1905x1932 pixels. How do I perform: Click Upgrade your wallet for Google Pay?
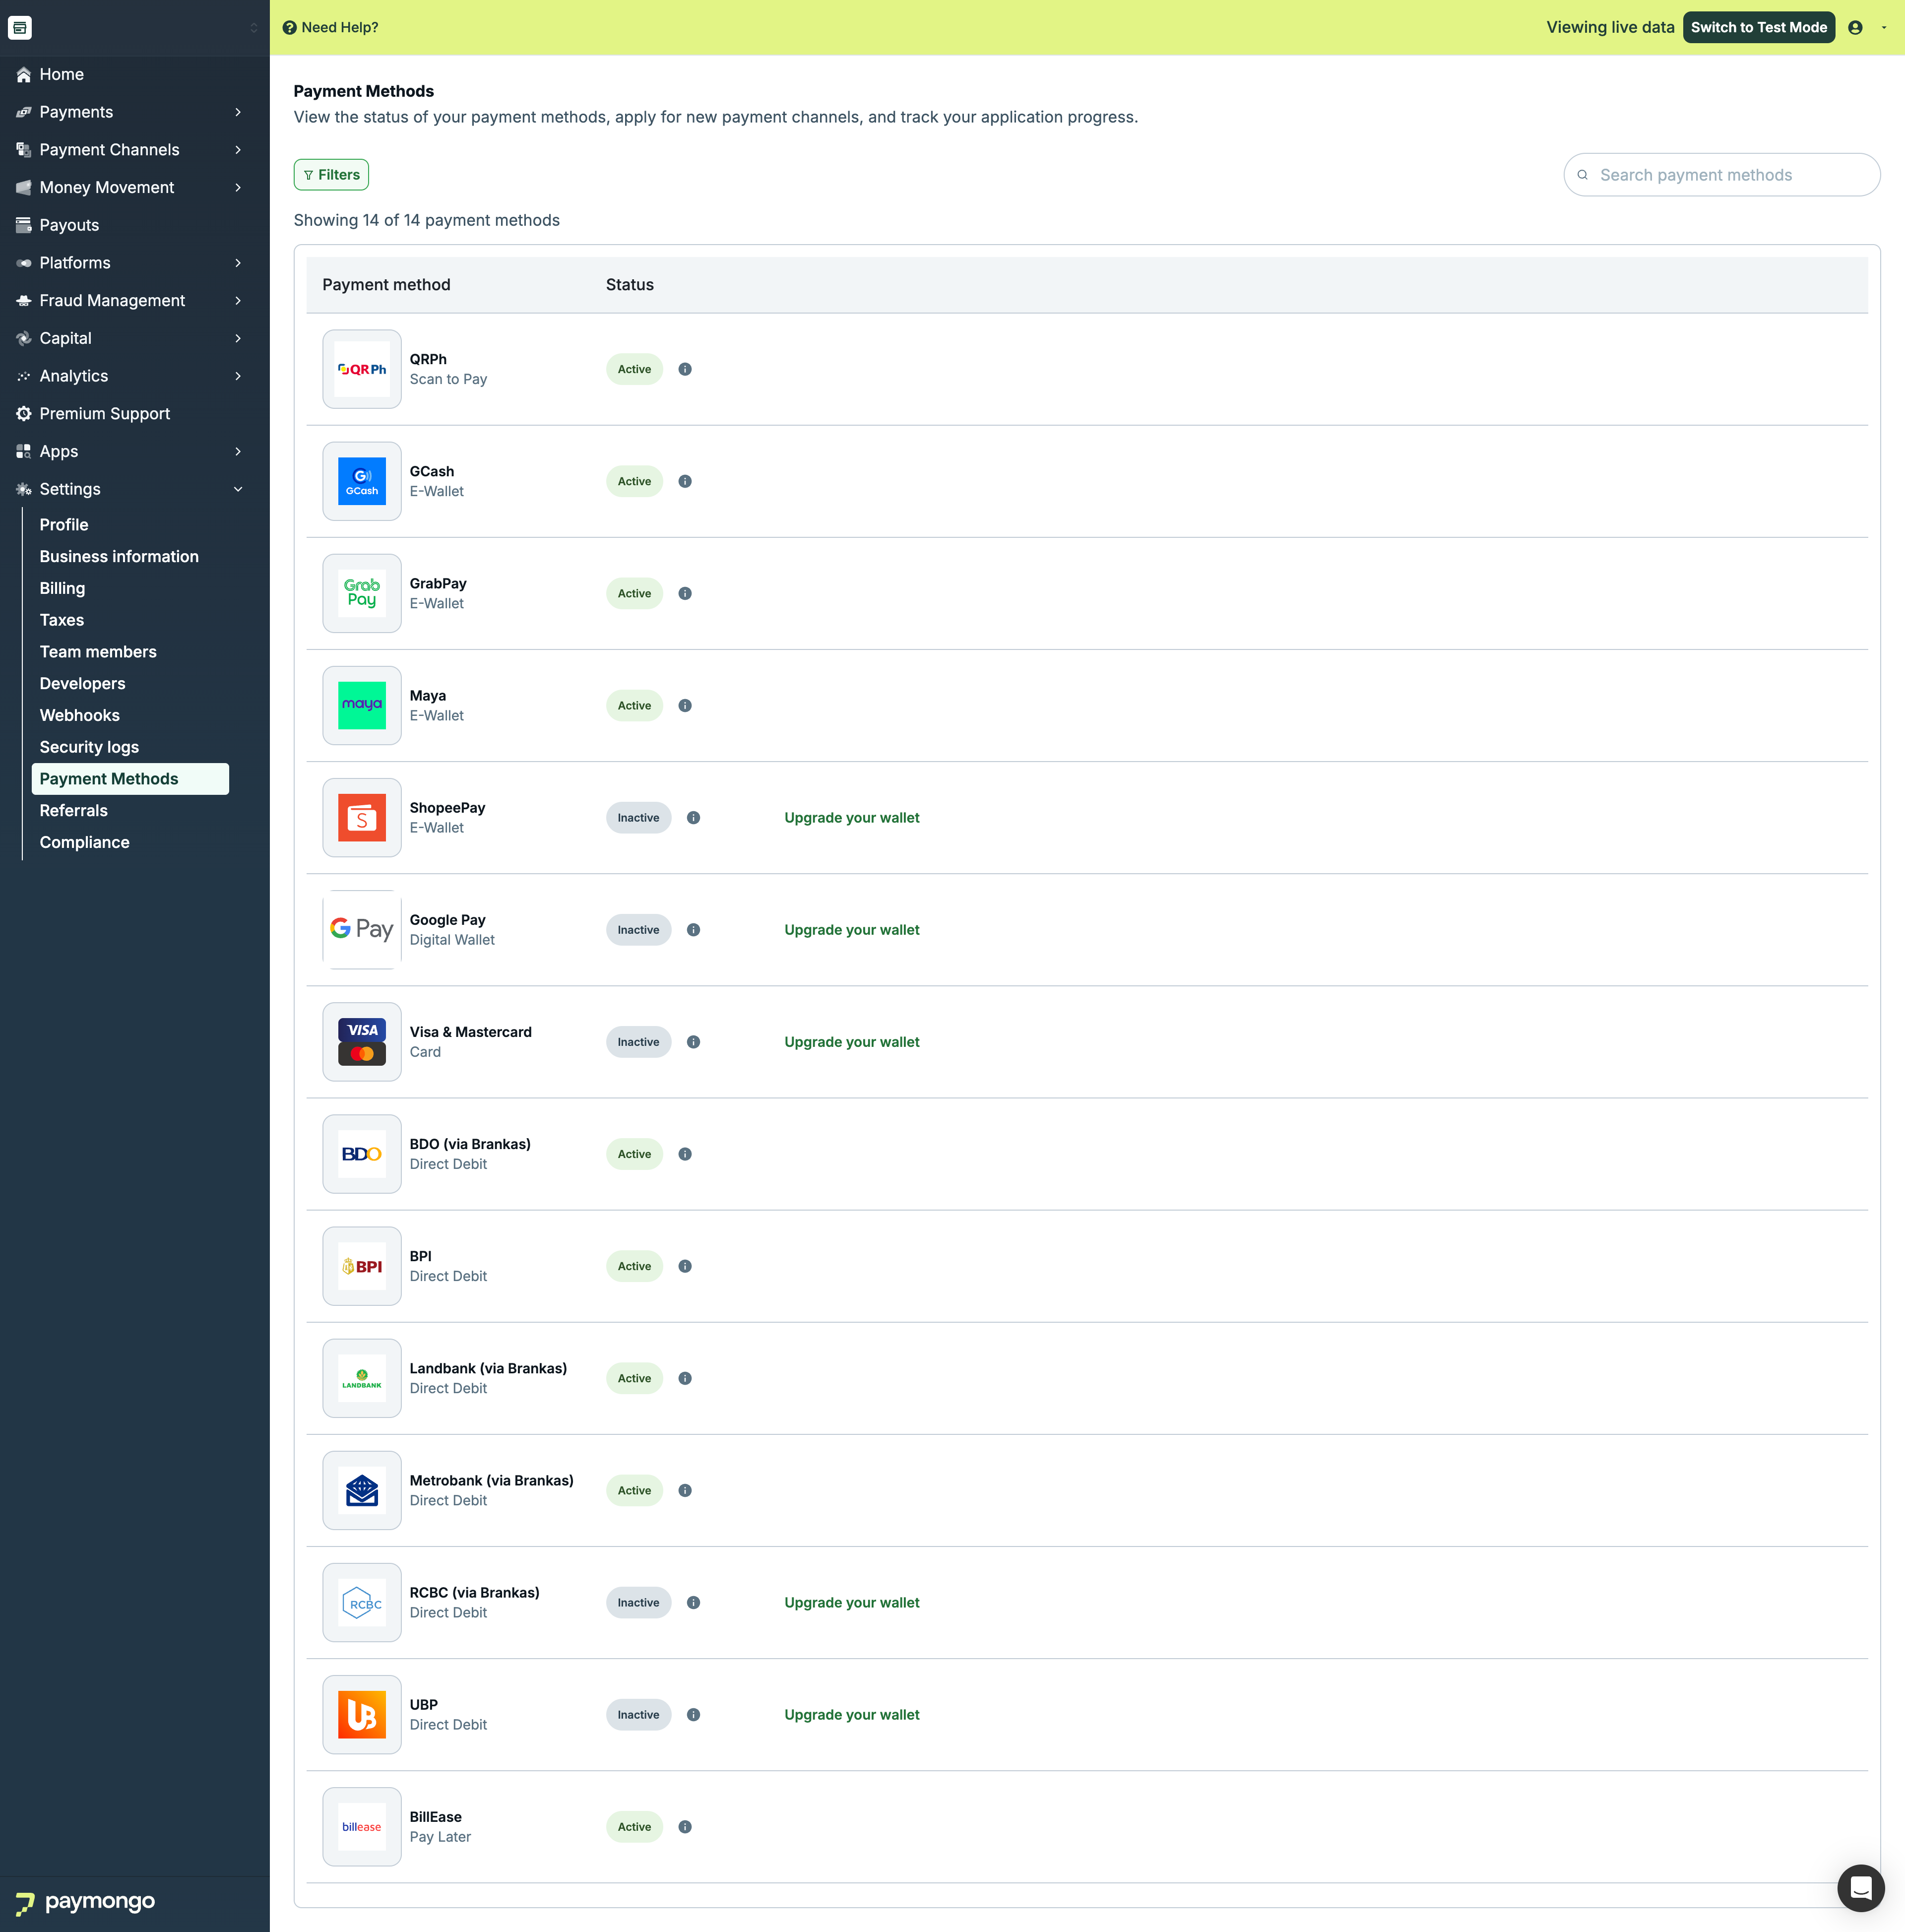coord(851,929)
